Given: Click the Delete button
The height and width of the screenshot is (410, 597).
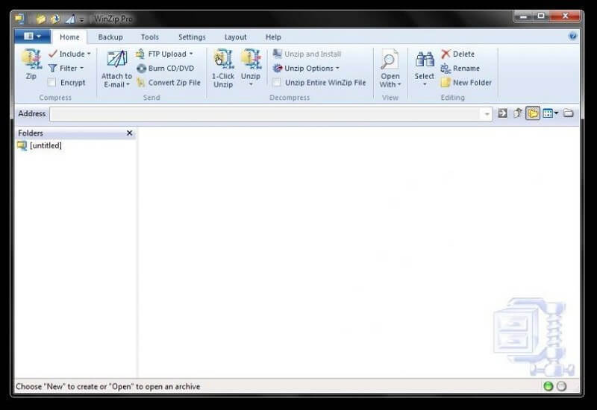Looking at the screenshot, I should pos(457,54).
